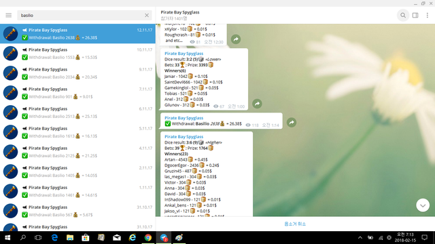435x244 pixels.
Task: Open the Windows Start menu
Action: point(7,238)
